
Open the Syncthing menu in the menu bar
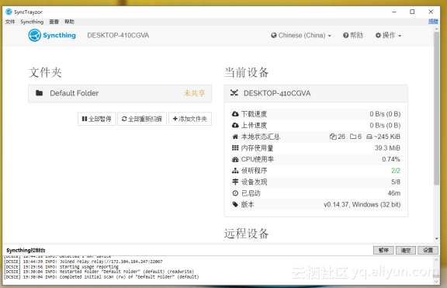pyautogui.click(x=32, y=22)
